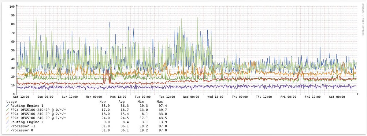This screenshot has height=136, width=367.
Task: Click the Processor 0 legend color mark
Action: coord(8,130)
